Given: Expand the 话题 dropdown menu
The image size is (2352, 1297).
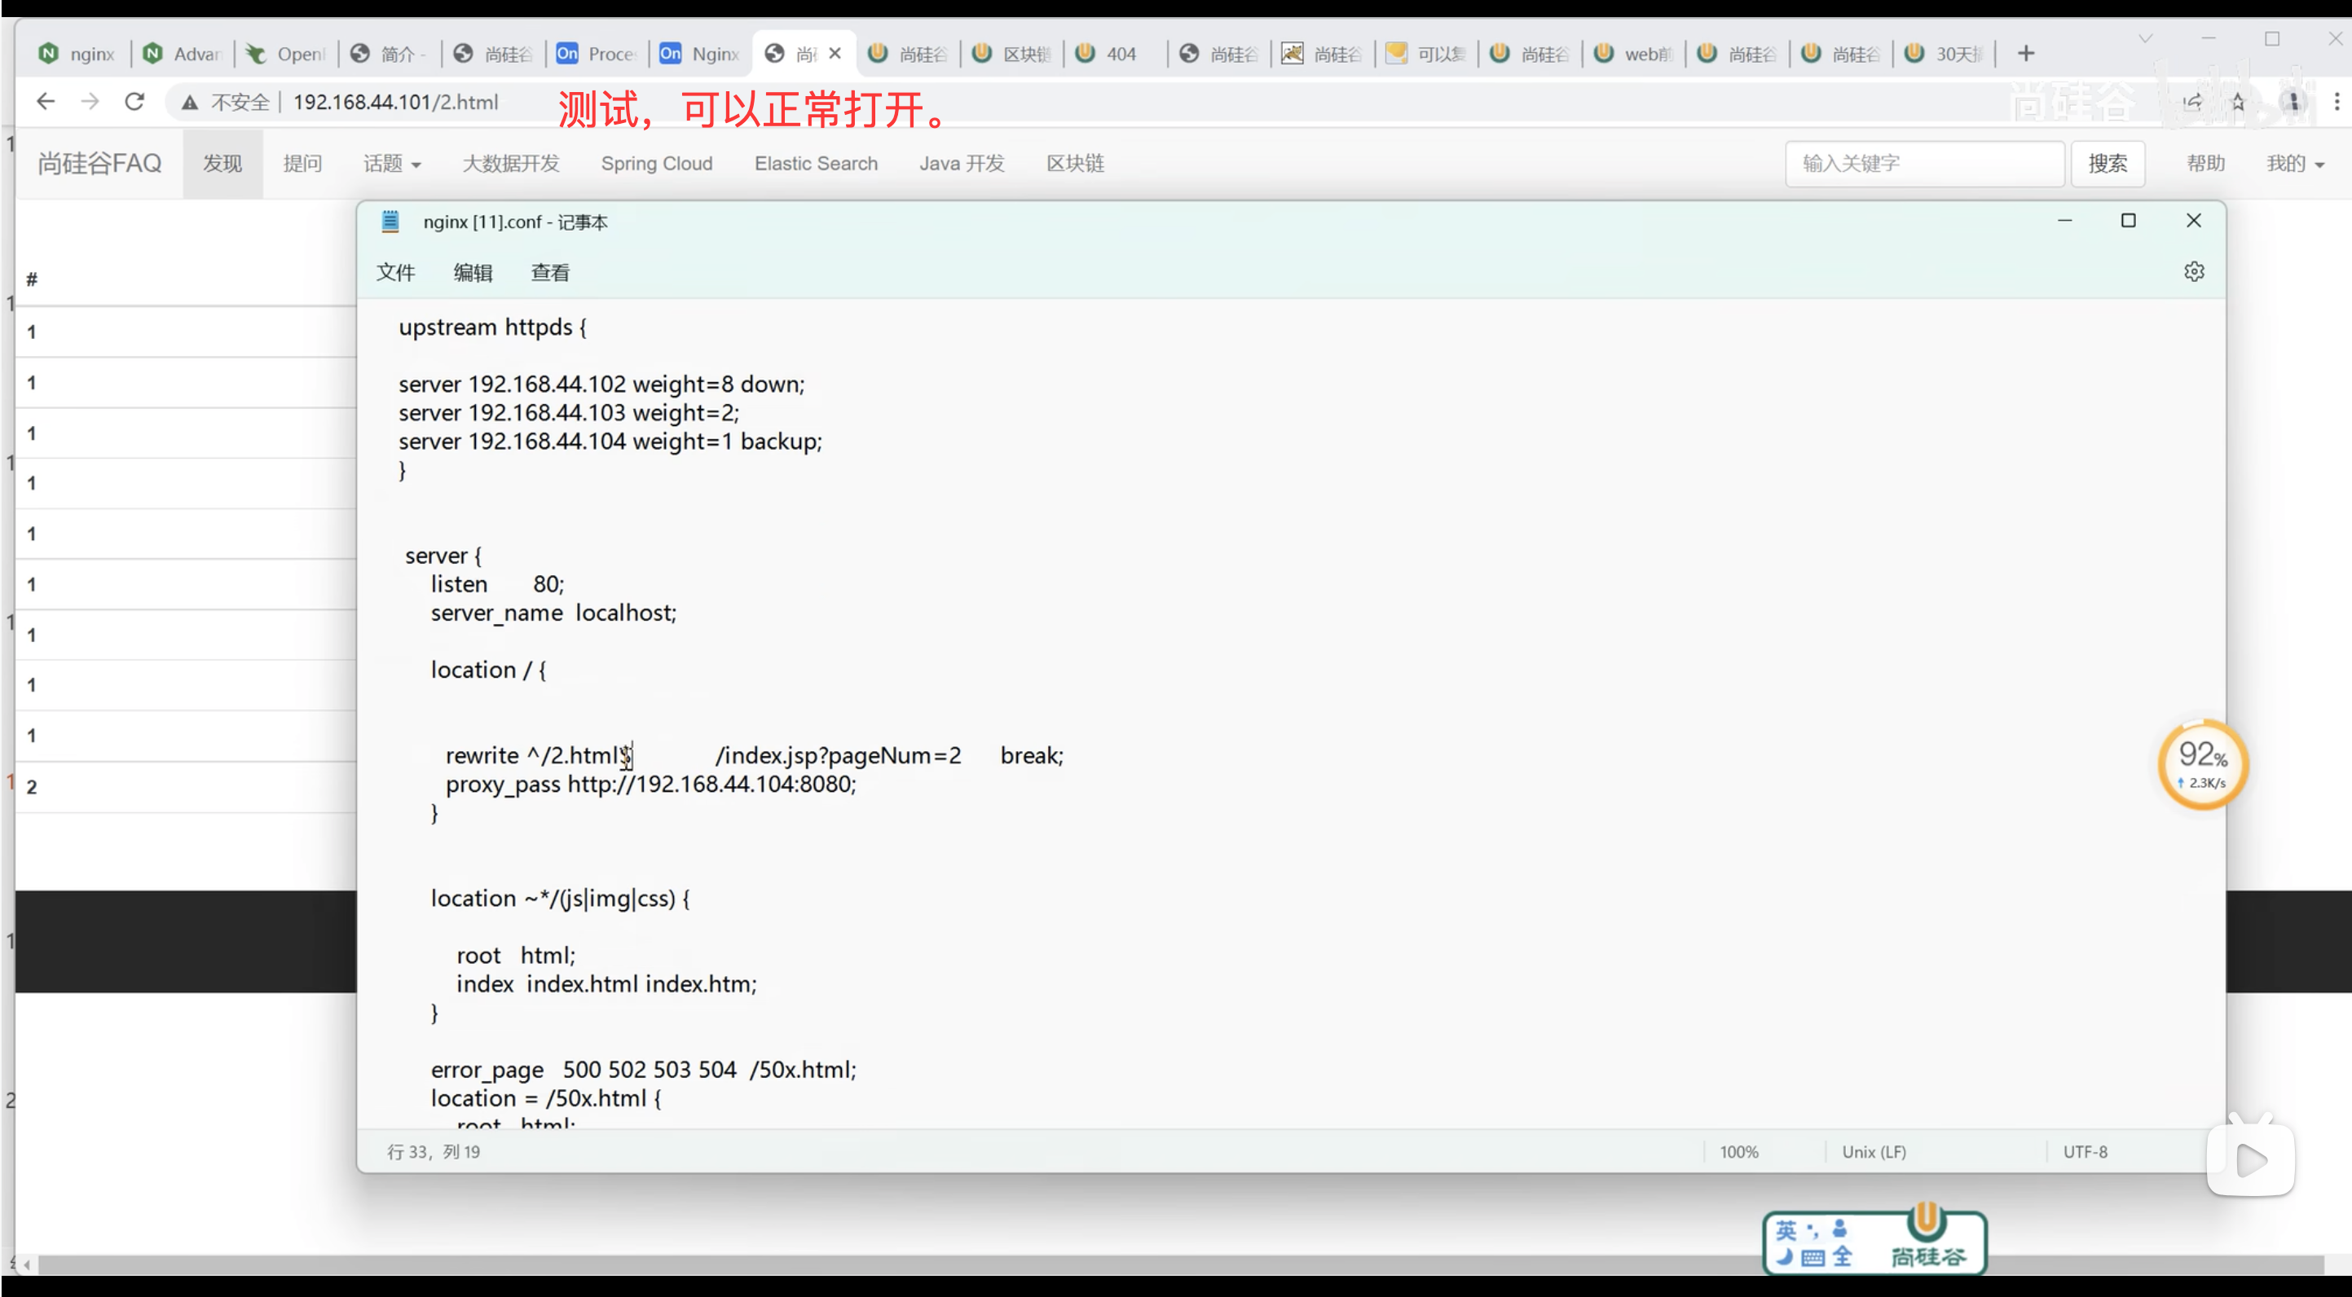Looking at the screenshot, I should 392,164.
